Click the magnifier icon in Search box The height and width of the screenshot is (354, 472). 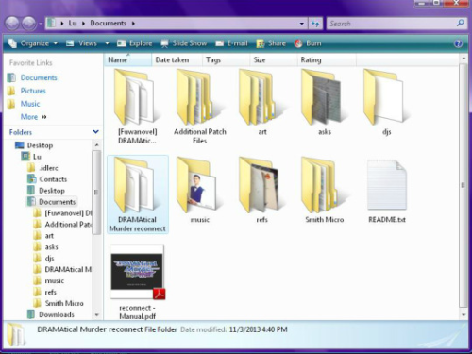[x=460, y=24]
